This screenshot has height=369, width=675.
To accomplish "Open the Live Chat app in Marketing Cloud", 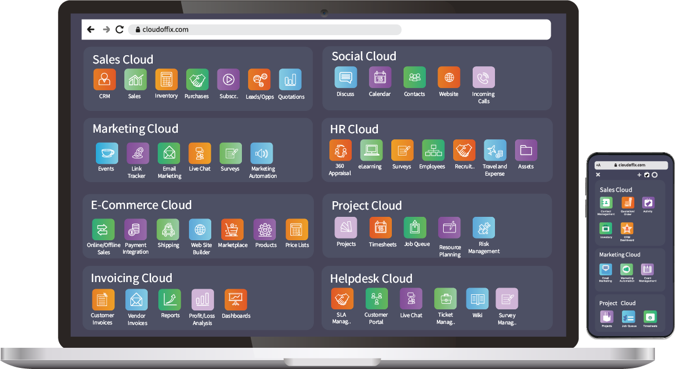I will pyautogui.click(x=200, y=152).
